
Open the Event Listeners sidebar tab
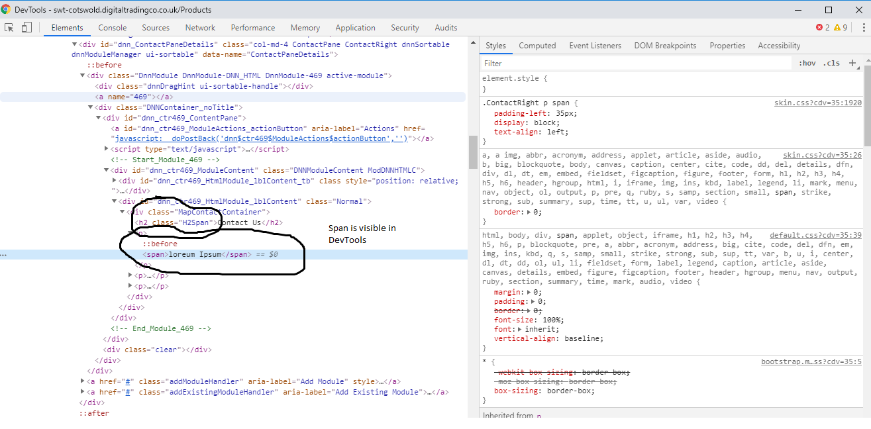595,46
